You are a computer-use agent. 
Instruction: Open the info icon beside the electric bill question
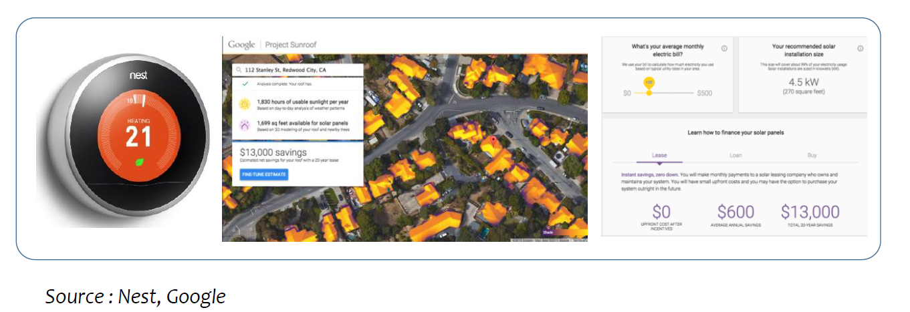(x=724, y=49)
